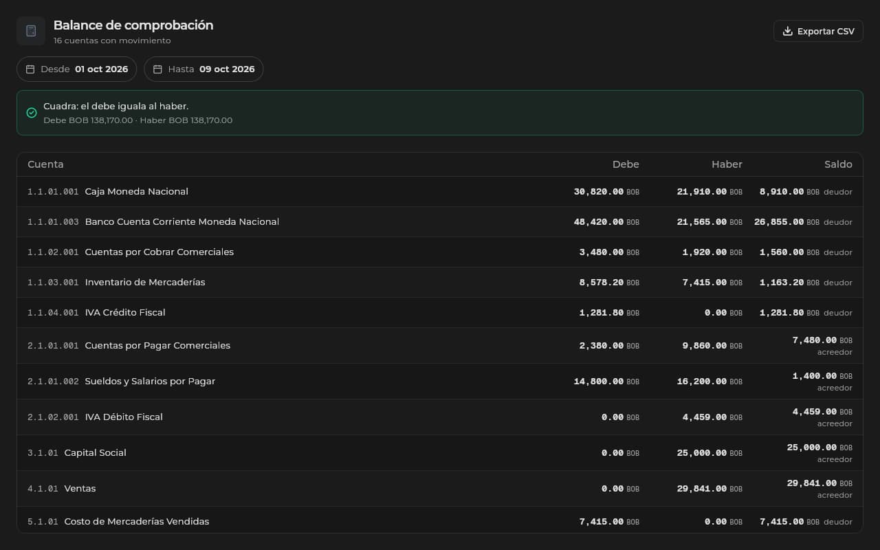
Task: Click the calendar icon in the Hasta field
Action: tap(157, 69)
